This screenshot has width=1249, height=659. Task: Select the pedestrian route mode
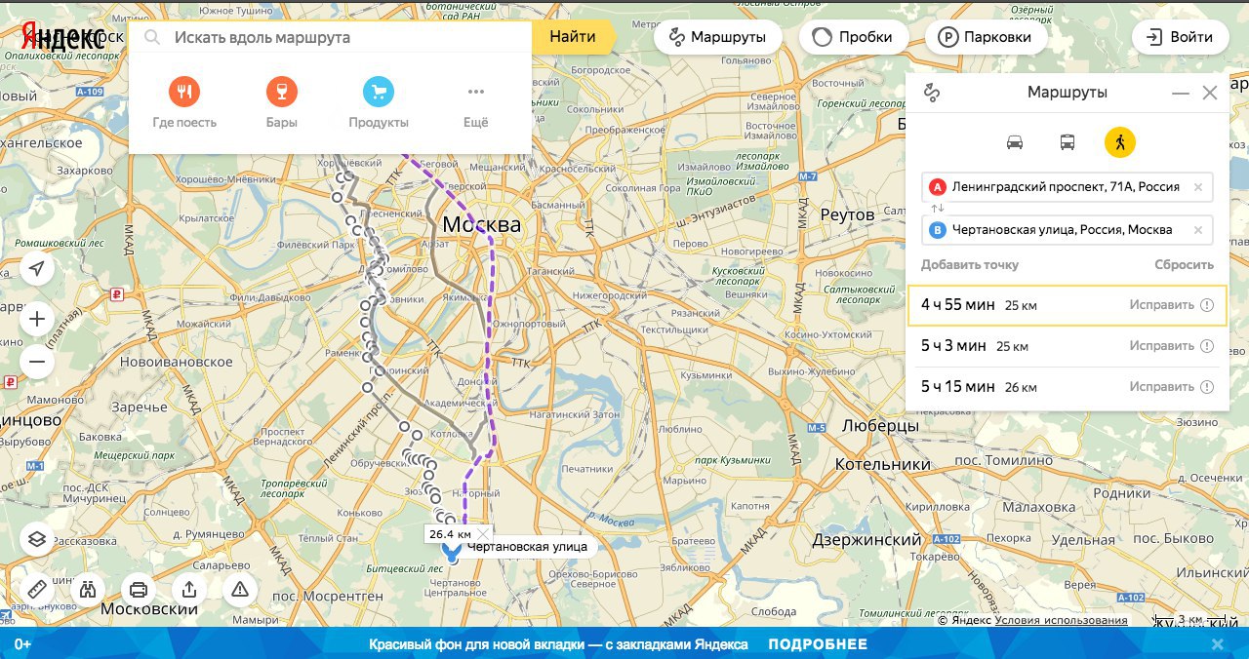[1120, 142]
